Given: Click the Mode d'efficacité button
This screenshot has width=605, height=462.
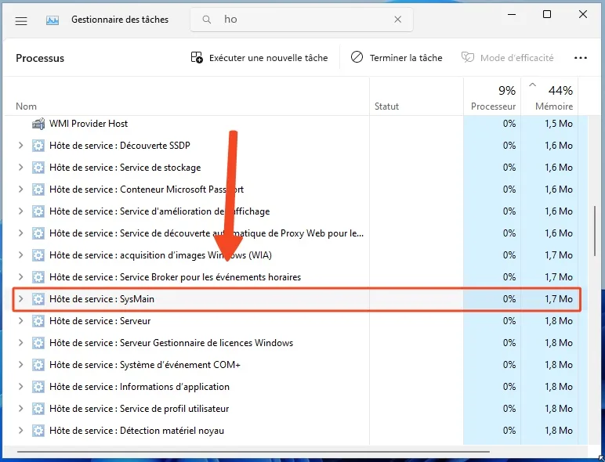Looking at the screenshot, I should [x=508, y=58].
